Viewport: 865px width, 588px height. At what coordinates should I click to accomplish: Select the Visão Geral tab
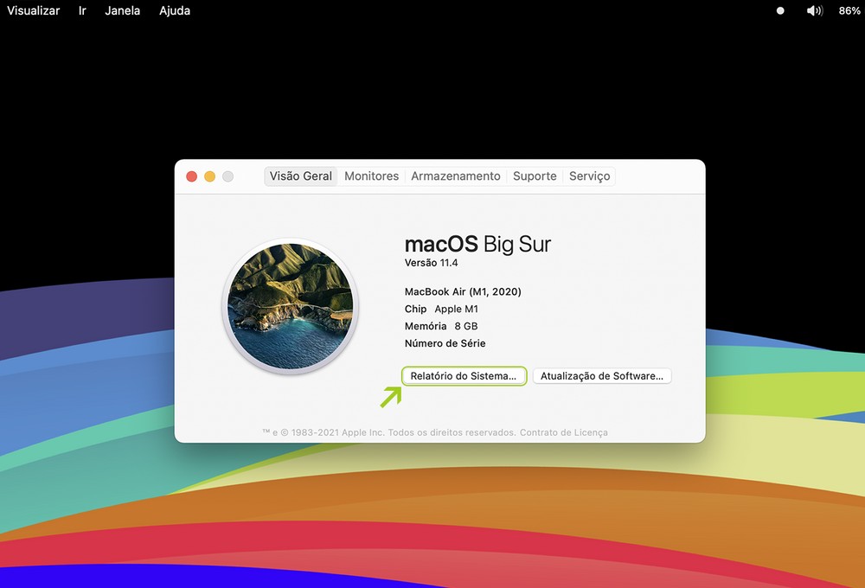[x=301, y=176]
